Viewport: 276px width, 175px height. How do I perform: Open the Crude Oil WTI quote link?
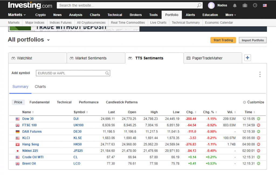33,157
